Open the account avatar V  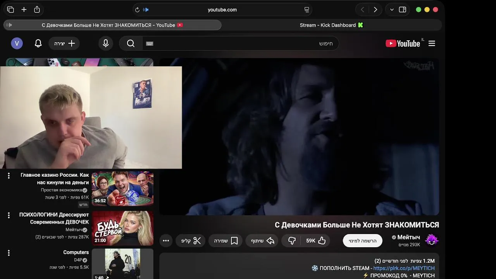point(17,43)
